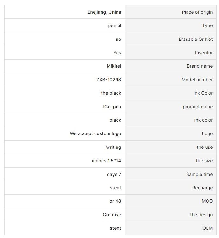Viewport: 219px width, 238px height.
Task: Click the 'Mikirei' brand value
Action: click(114, 66)
